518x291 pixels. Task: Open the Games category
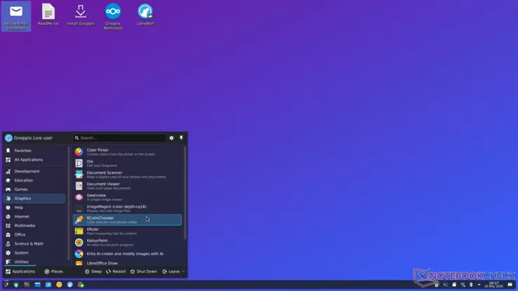point(34,189)
